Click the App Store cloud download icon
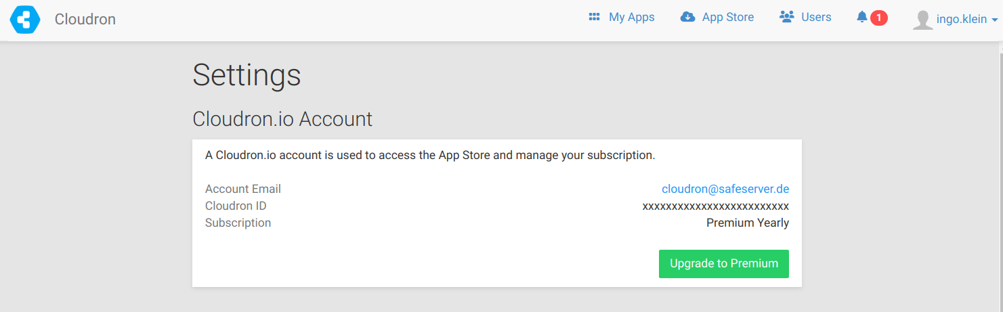Viewport: 1003px width, 312px height. 687,18
